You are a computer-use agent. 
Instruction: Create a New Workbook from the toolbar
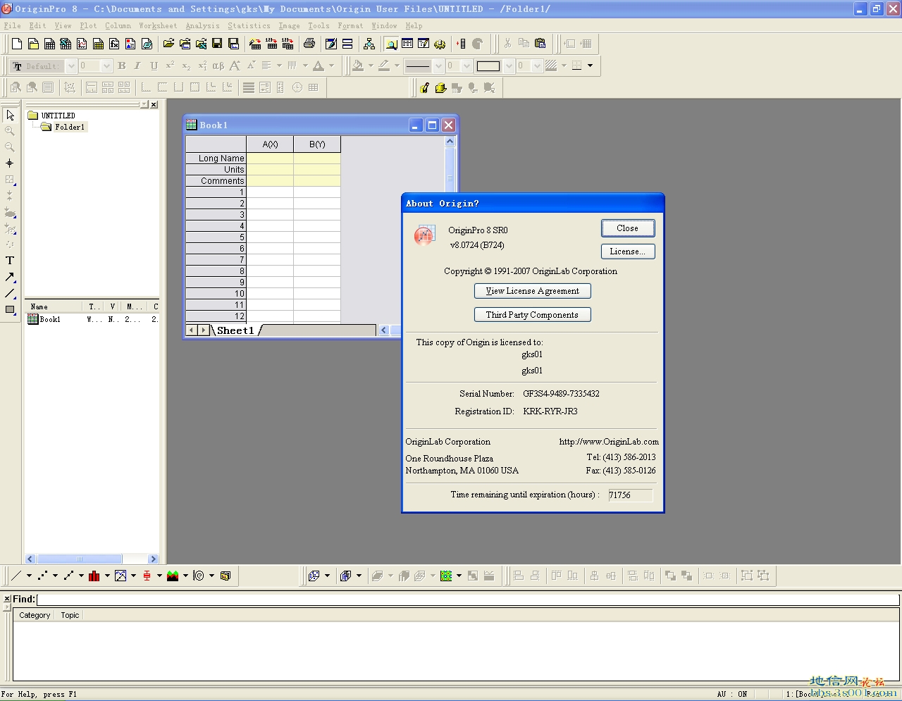[x=49, y=44]
